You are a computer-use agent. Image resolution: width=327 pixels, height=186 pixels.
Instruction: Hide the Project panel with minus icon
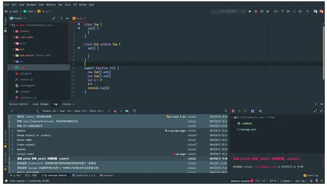[x=67, y=18]
